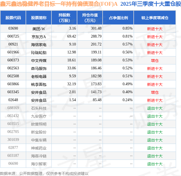This screenshot has width=181, height=176.
Task: Click the 退出十大 status in 石头科技 row
Action: [x=155, y=108]
